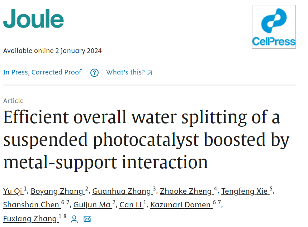This screenshot has height=227, width=308.
Task: Open the What's this? link
Action: pyautogui.click(x=129, y=72)
